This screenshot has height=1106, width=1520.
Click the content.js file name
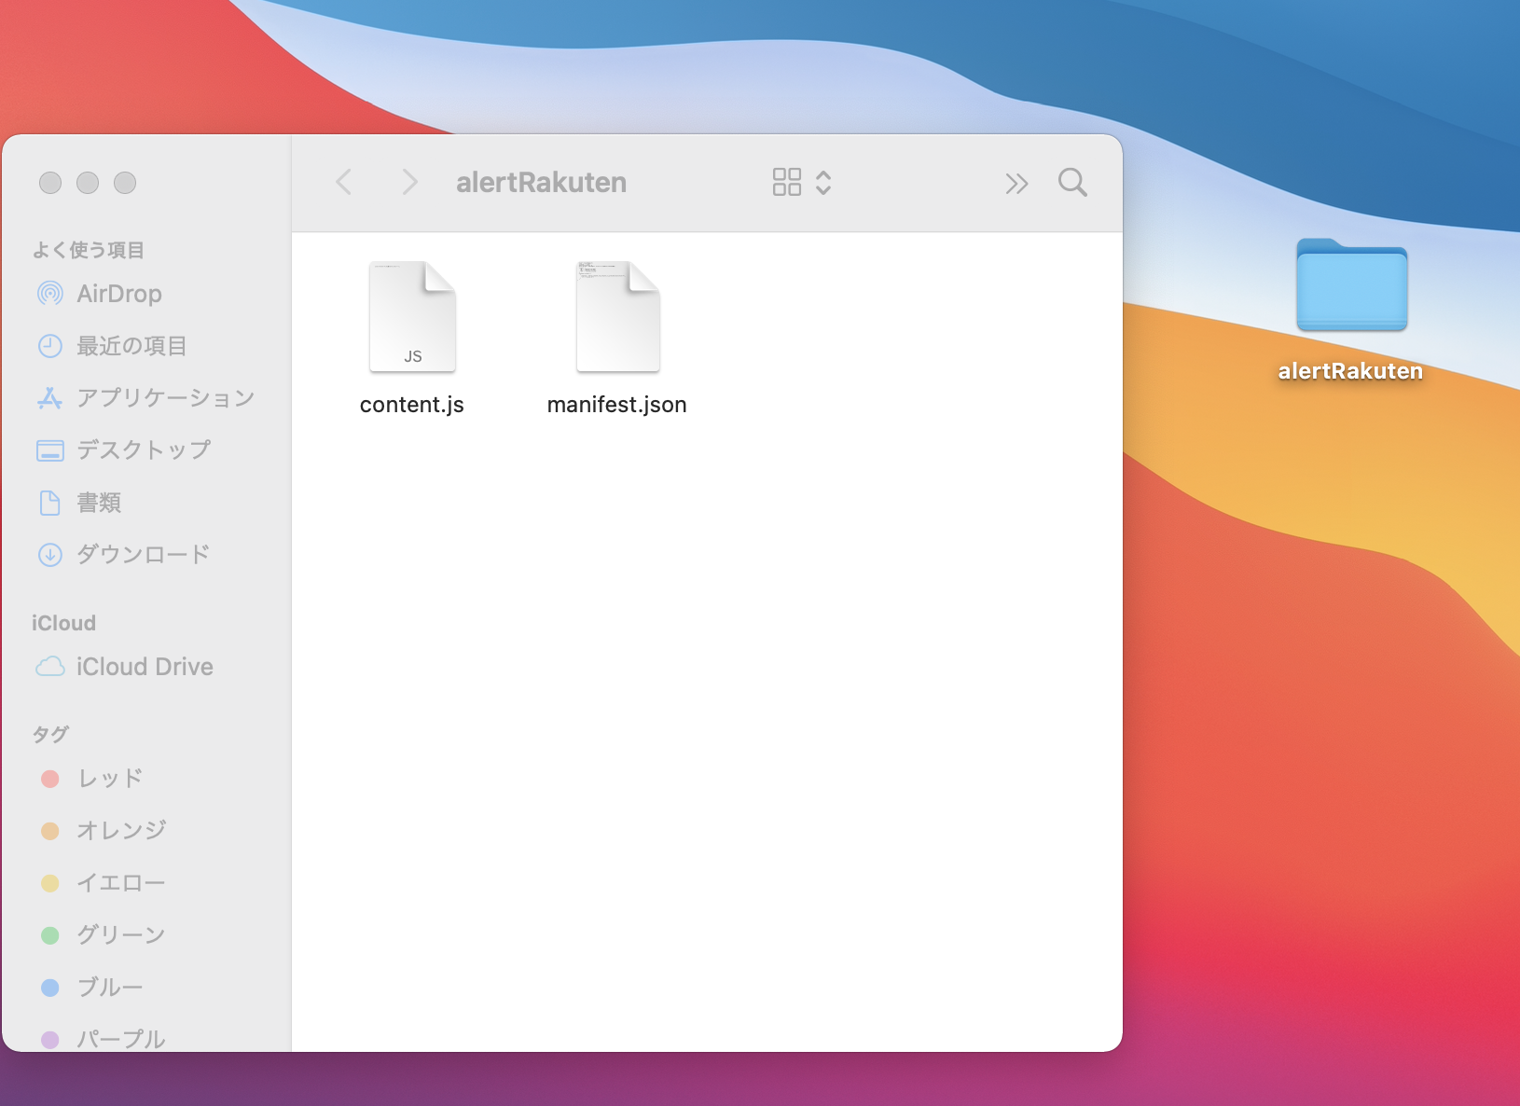412,405
